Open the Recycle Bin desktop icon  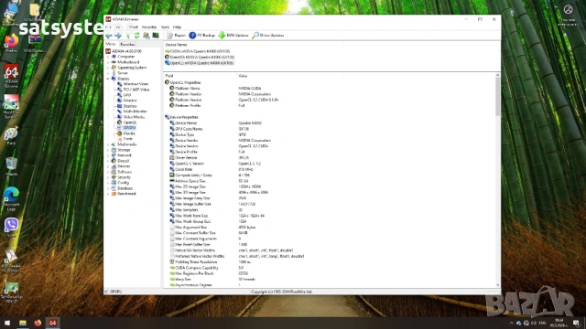[x=11, y=166]
